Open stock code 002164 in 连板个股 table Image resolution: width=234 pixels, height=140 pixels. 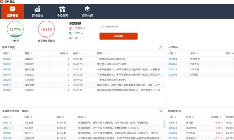click(x=7, y=75)
